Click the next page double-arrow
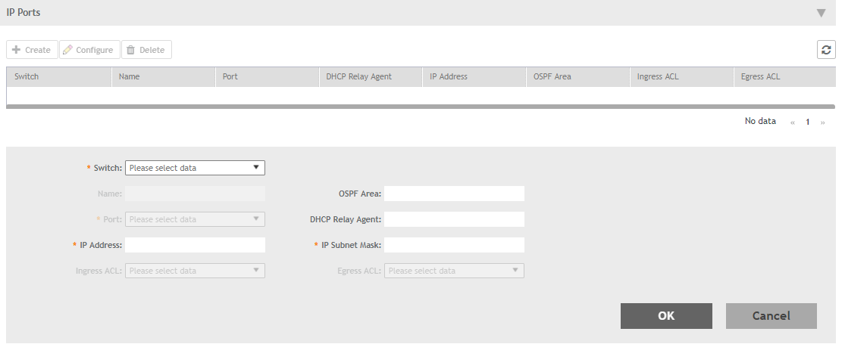This screenshot has height=344, width=845. pyautogui.click(x=822, y=122)
